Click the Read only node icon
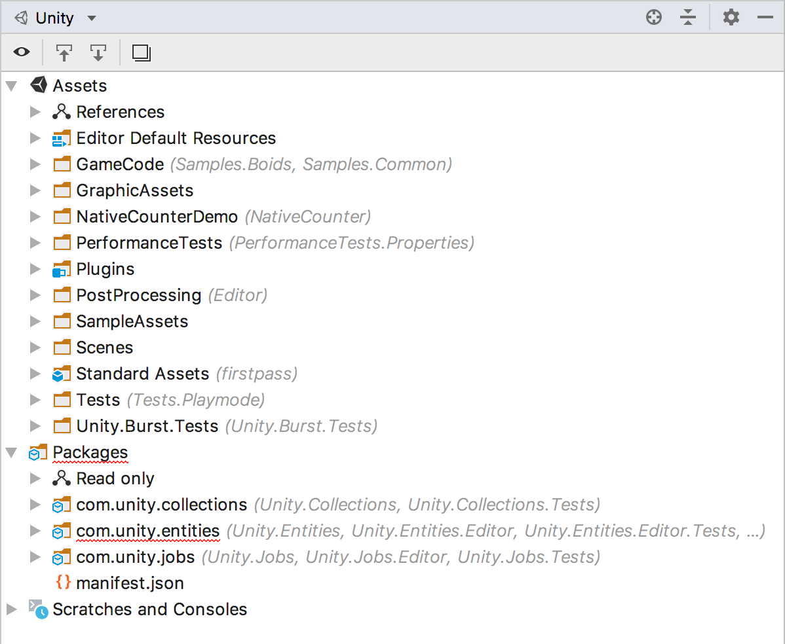Viewport: 785px width, 644px height. (x=62, y=478)
